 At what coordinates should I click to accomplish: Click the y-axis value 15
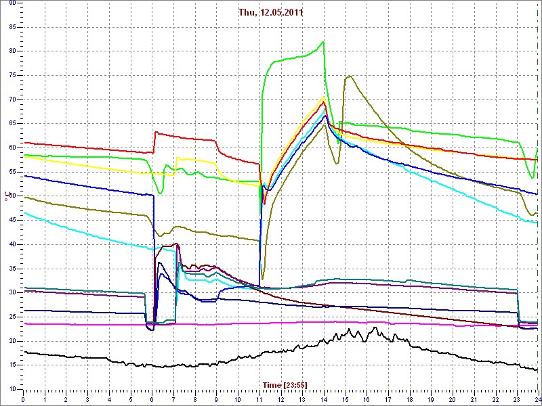point(12,365)
